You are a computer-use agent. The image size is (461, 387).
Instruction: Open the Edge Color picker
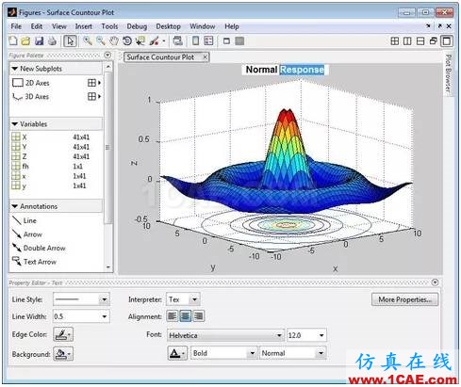(63, 334)
